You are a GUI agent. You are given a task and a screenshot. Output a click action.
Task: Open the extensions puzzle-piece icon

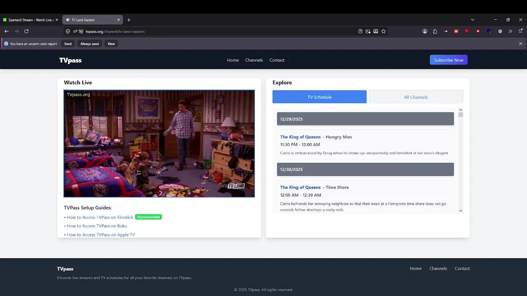[435, 31]
